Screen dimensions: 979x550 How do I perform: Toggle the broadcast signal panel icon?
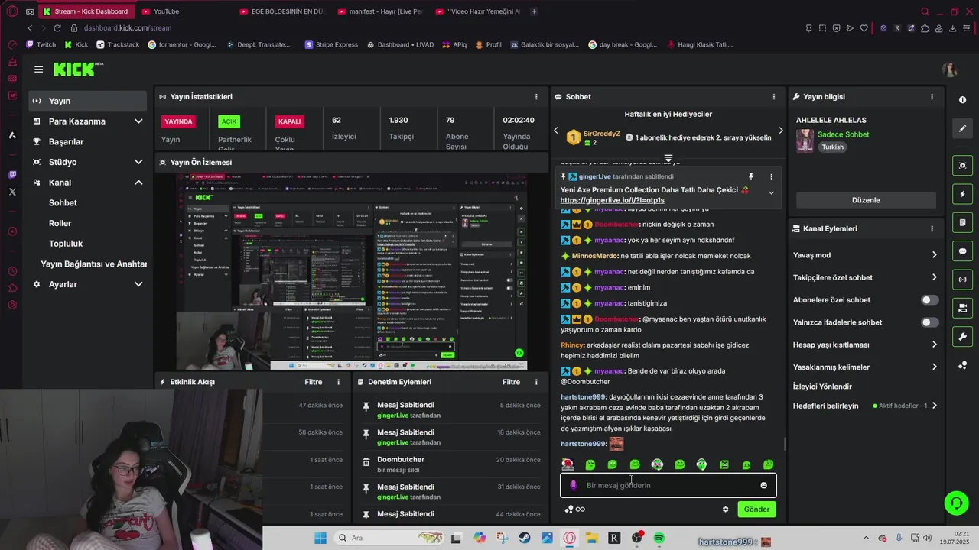pos(962,280)
